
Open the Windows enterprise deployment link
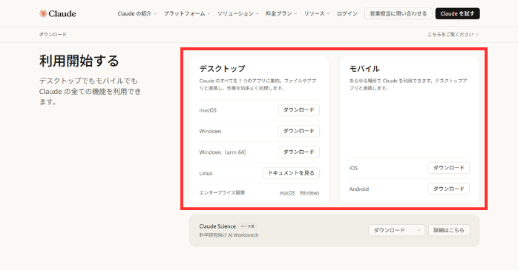point(309,193)
